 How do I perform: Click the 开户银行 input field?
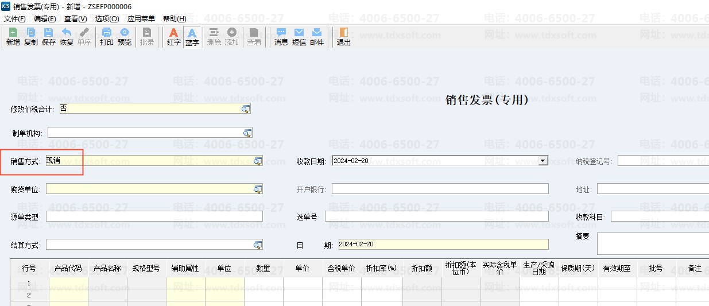point(440,189)
